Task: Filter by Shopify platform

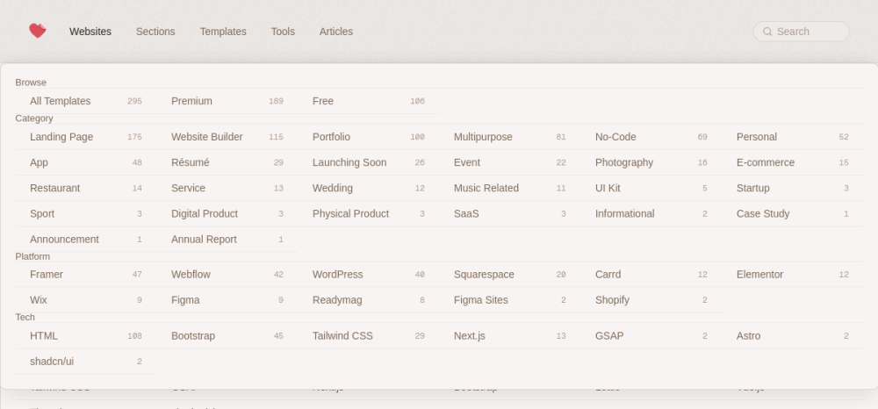Action: point(651,300)
